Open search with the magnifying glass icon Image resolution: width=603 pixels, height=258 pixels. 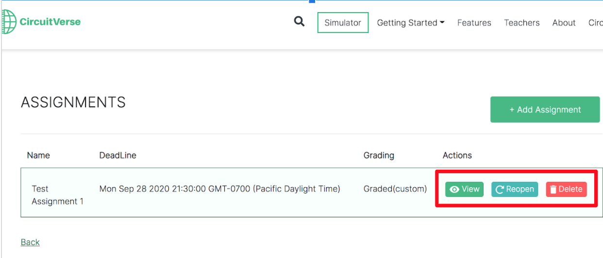(x=300, y=22)
